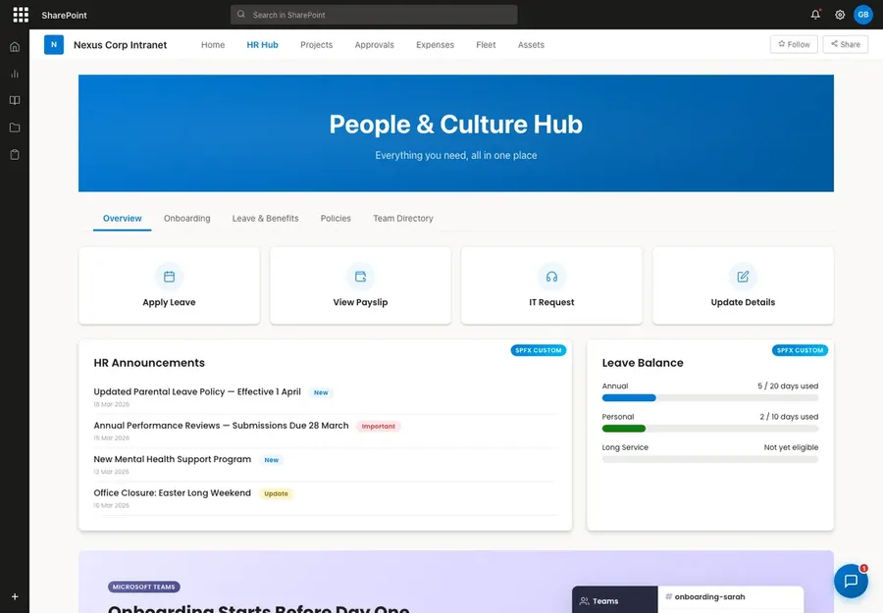883x613 pixels.
Task: Open the Approvals nav item
Action: click(375, 44)
